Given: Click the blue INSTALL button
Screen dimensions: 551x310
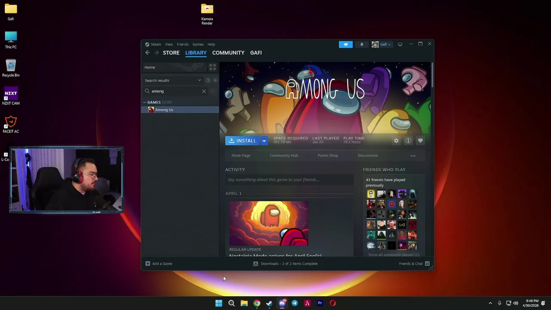Looking at the screenshot, I should tap(242, 141).
